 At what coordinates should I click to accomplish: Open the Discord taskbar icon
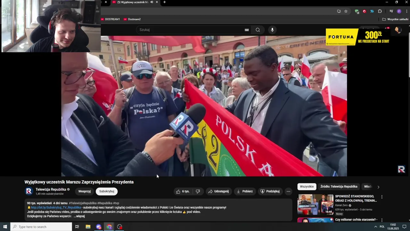pyautogui.click(x=98, y=227)
